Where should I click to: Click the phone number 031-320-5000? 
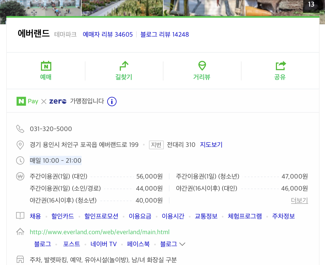coord(51,129)
